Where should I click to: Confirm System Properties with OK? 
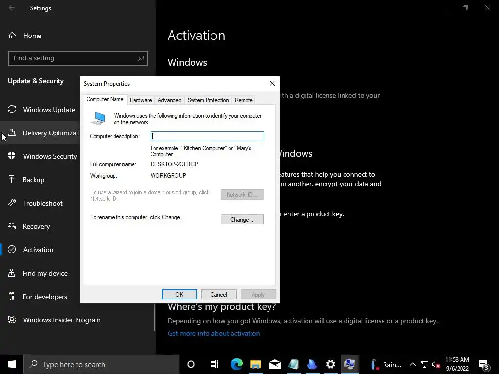coord(179,295)
